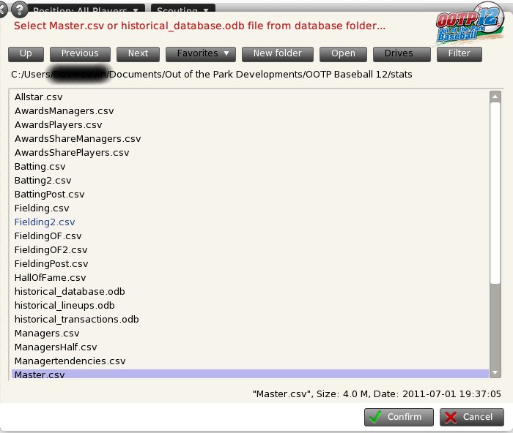Cancel the file dialog
Viewport: 513px width, 433px height.
pyautogui.click(x=471, y=417)
